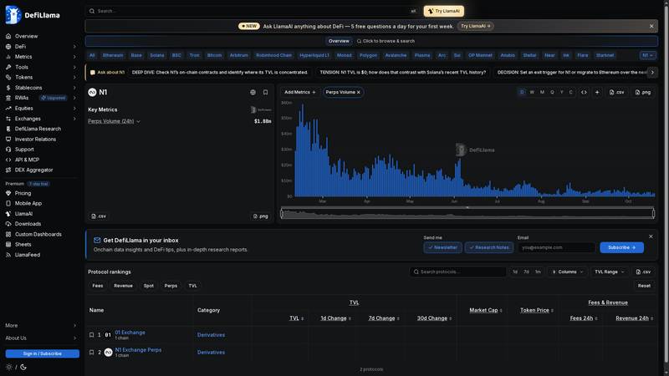669x376 pixels.
Task: Download chart as .csv
Action: [616, 92]
